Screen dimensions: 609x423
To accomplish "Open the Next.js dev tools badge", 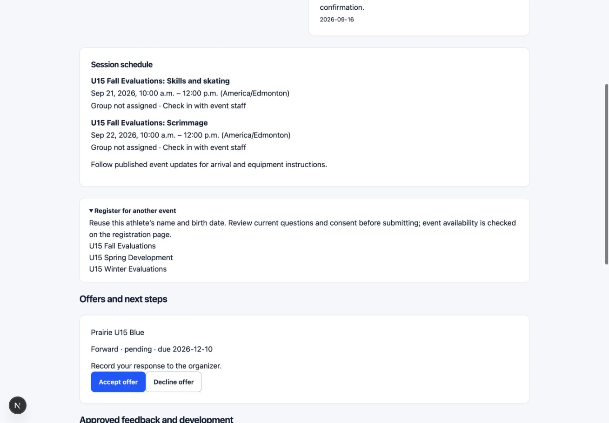I will [x=18, y=405].
